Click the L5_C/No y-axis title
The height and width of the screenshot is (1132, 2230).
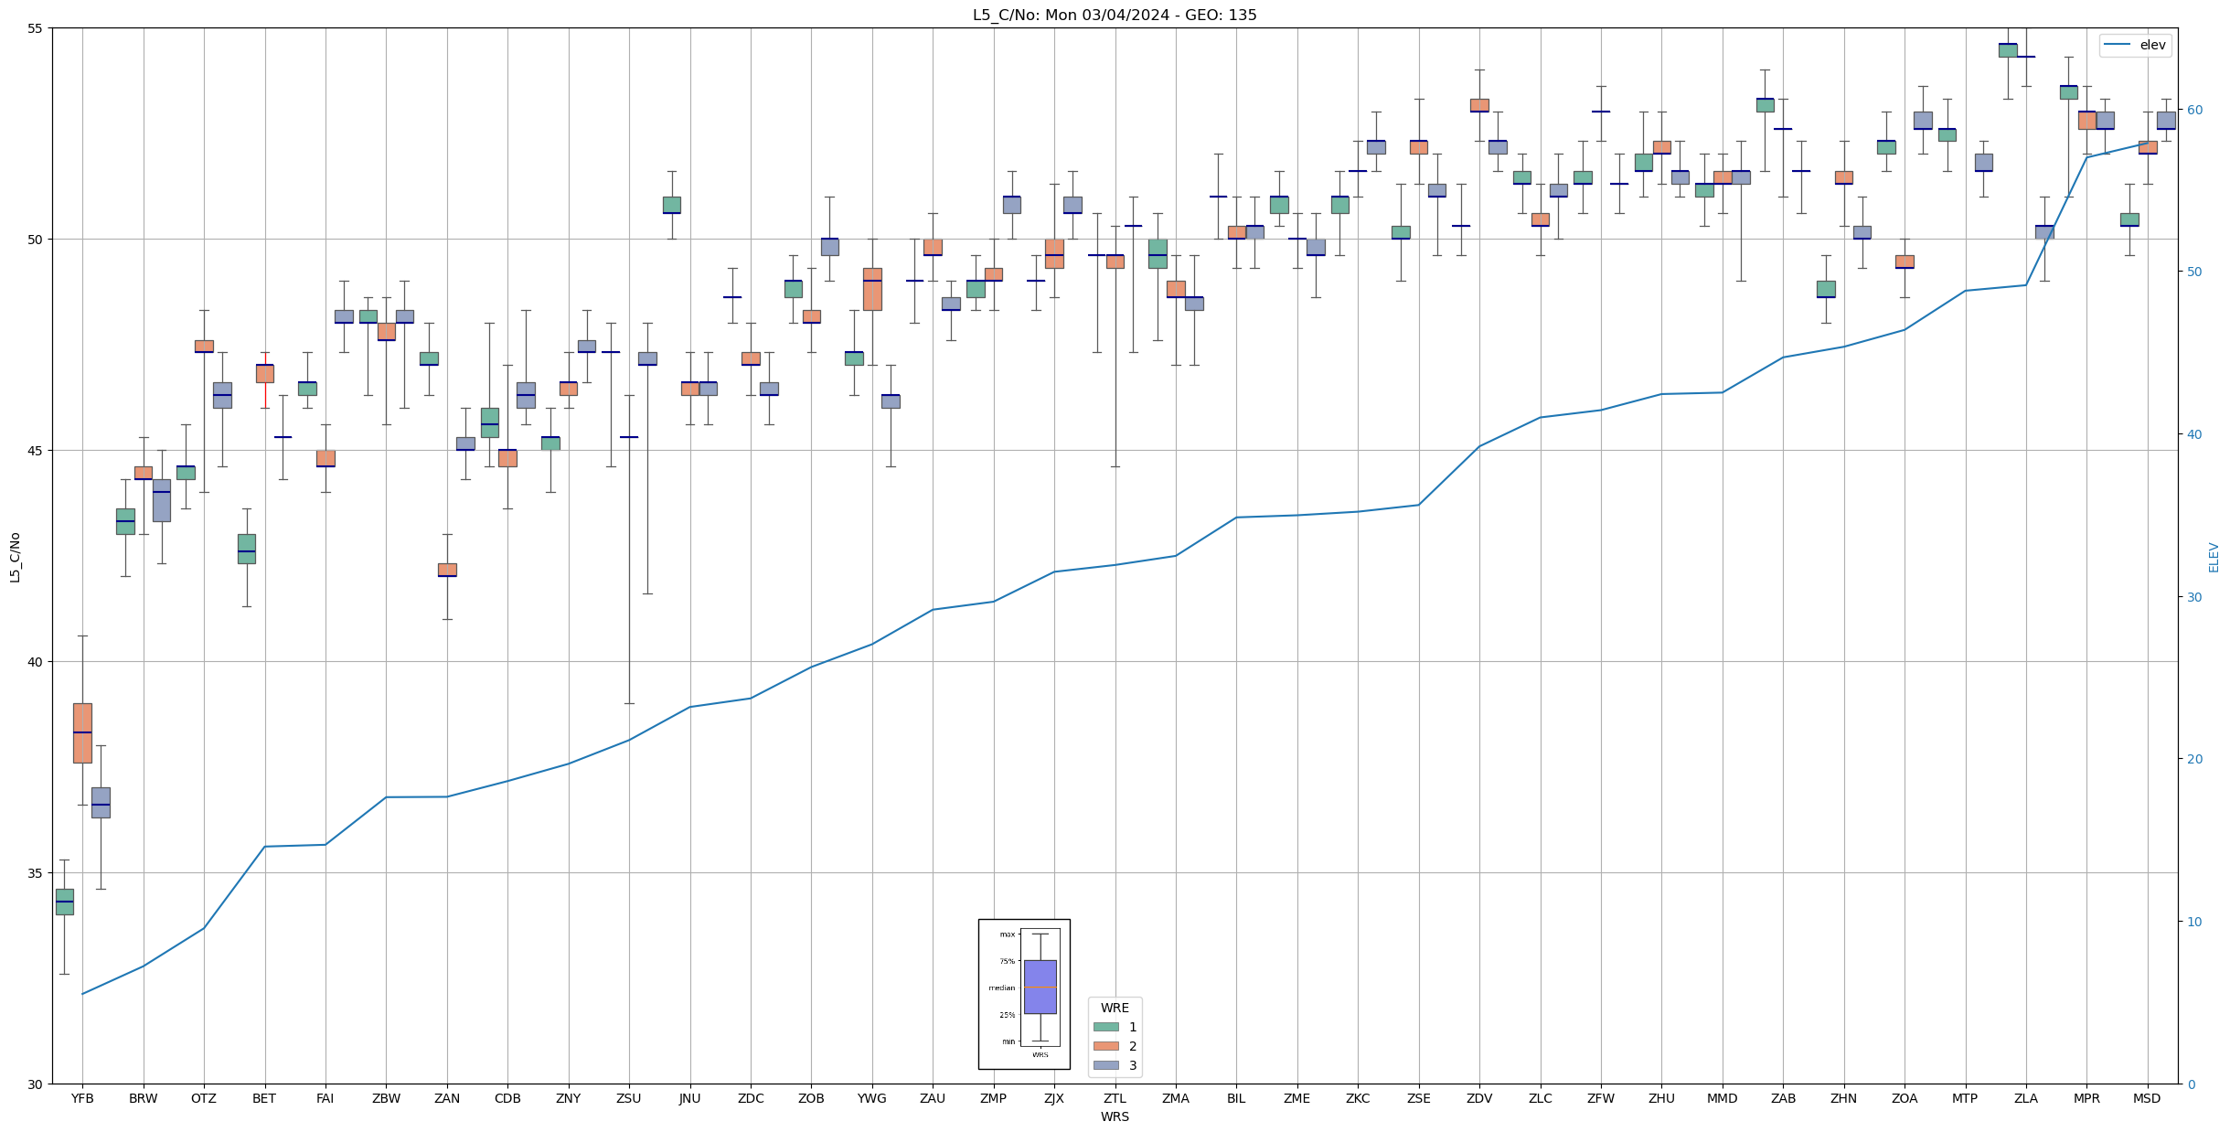[15, 557]
